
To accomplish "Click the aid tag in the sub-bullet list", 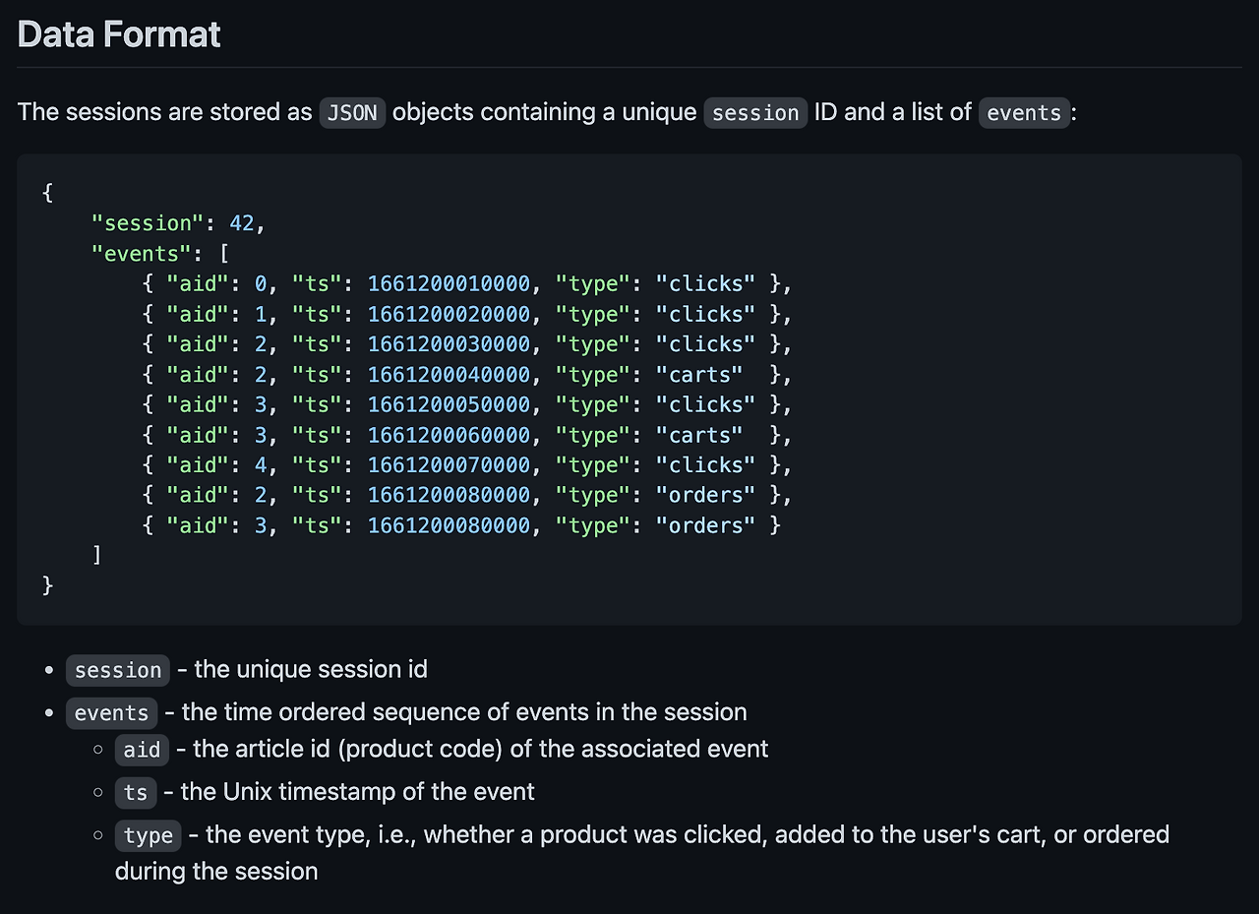I will [142, 751].
